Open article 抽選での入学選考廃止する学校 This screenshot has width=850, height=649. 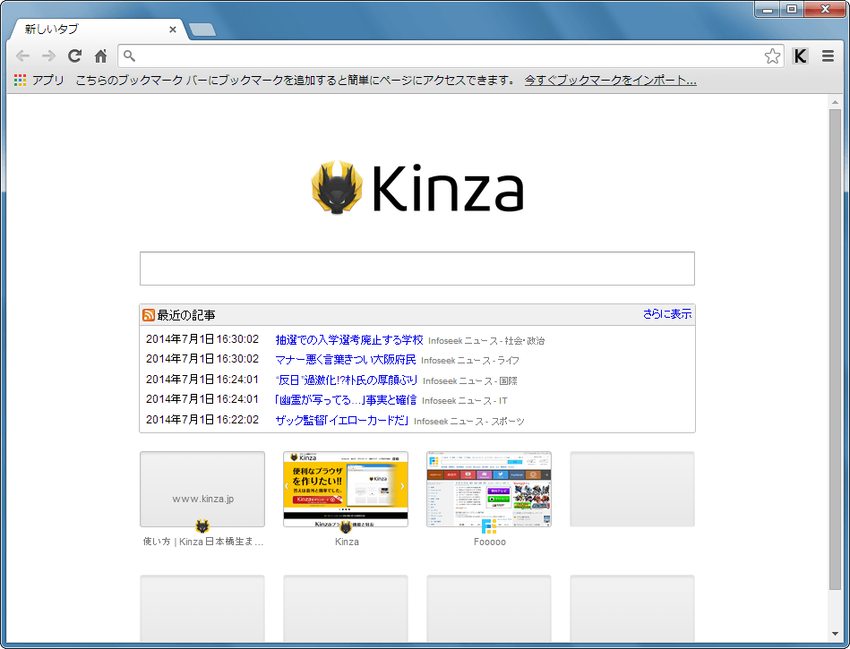point(349,339)
